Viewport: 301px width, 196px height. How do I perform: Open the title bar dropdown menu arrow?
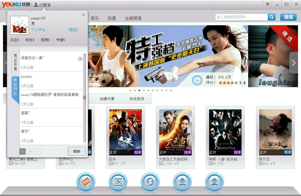(x=267, y=4)
